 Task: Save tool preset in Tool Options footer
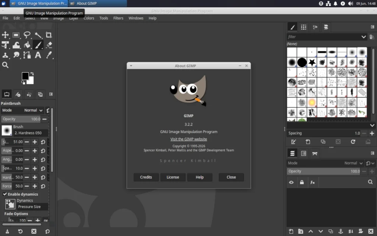coord(7,232)
